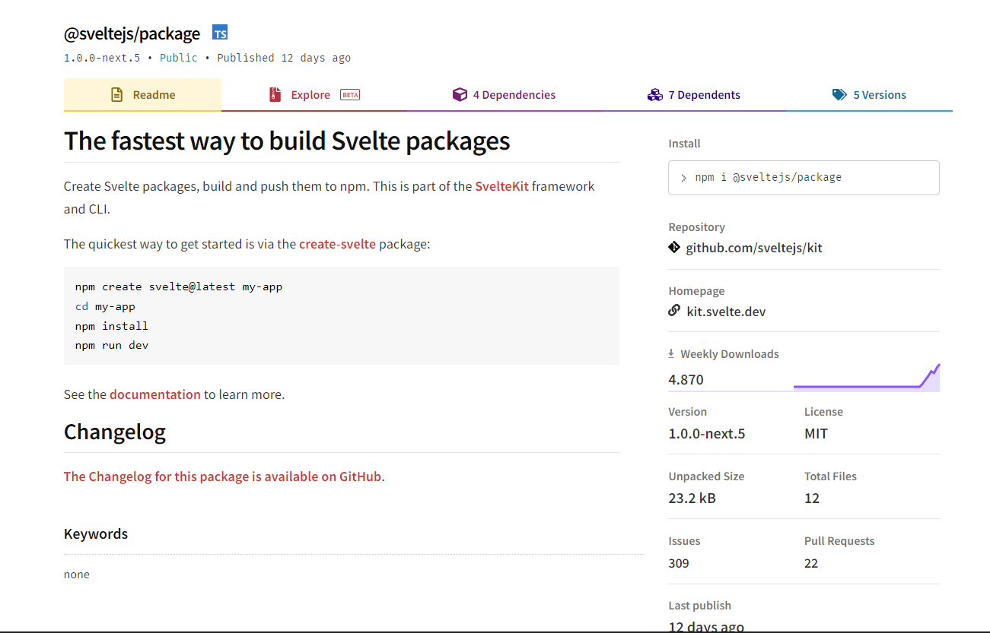Open the documentation link
The height and width of the screenshot is (633, 990).
point(155,394)
